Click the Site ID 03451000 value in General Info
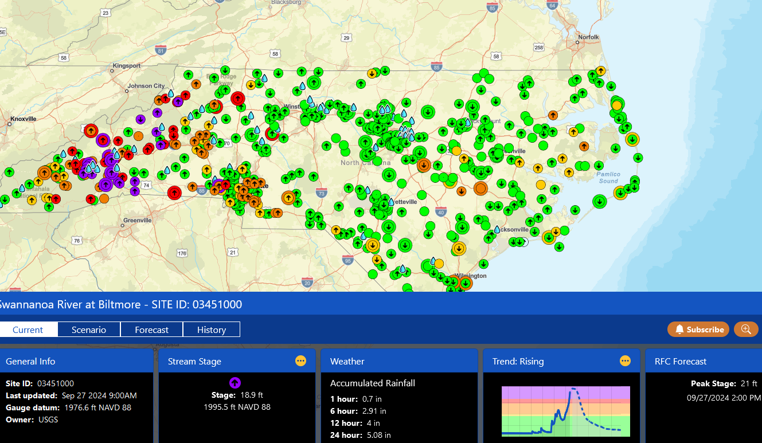 point(56,383)
